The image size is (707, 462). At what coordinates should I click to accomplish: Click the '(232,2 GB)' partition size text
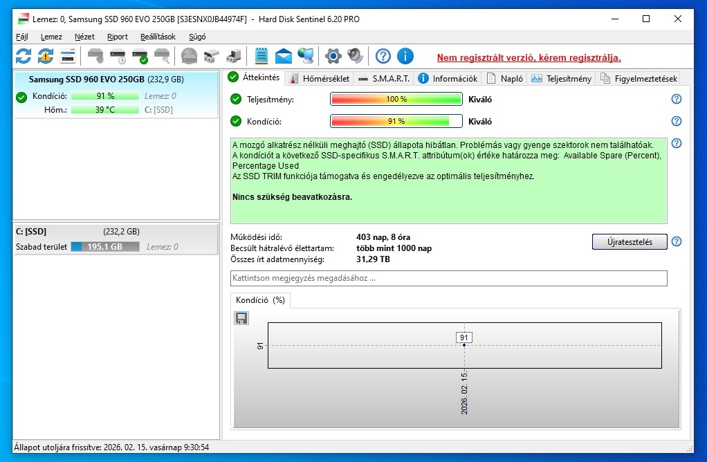(121, 232)
